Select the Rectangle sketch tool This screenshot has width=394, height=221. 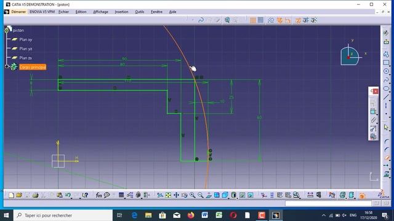(386, 63)
